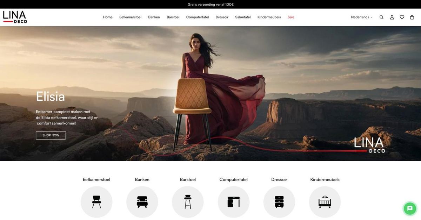Open Banken in the navigation menu
The width and height of the screenshot is (421, 220).
154,17
